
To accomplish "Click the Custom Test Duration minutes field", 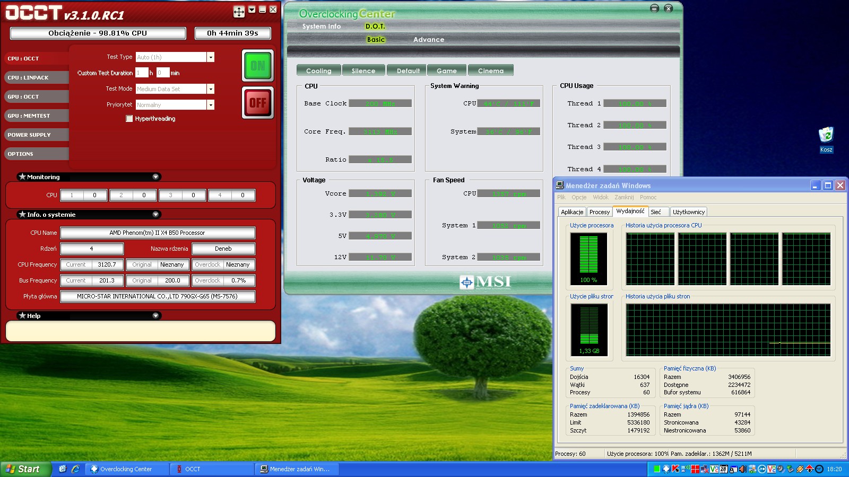I will (163, 73).
